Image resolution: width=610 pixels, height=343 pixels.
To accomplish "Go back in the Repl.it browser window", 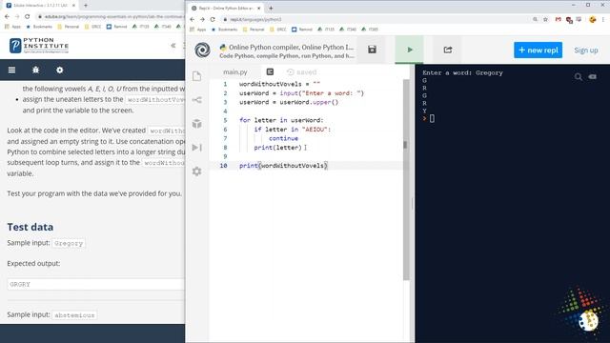I will pos(193,19).
